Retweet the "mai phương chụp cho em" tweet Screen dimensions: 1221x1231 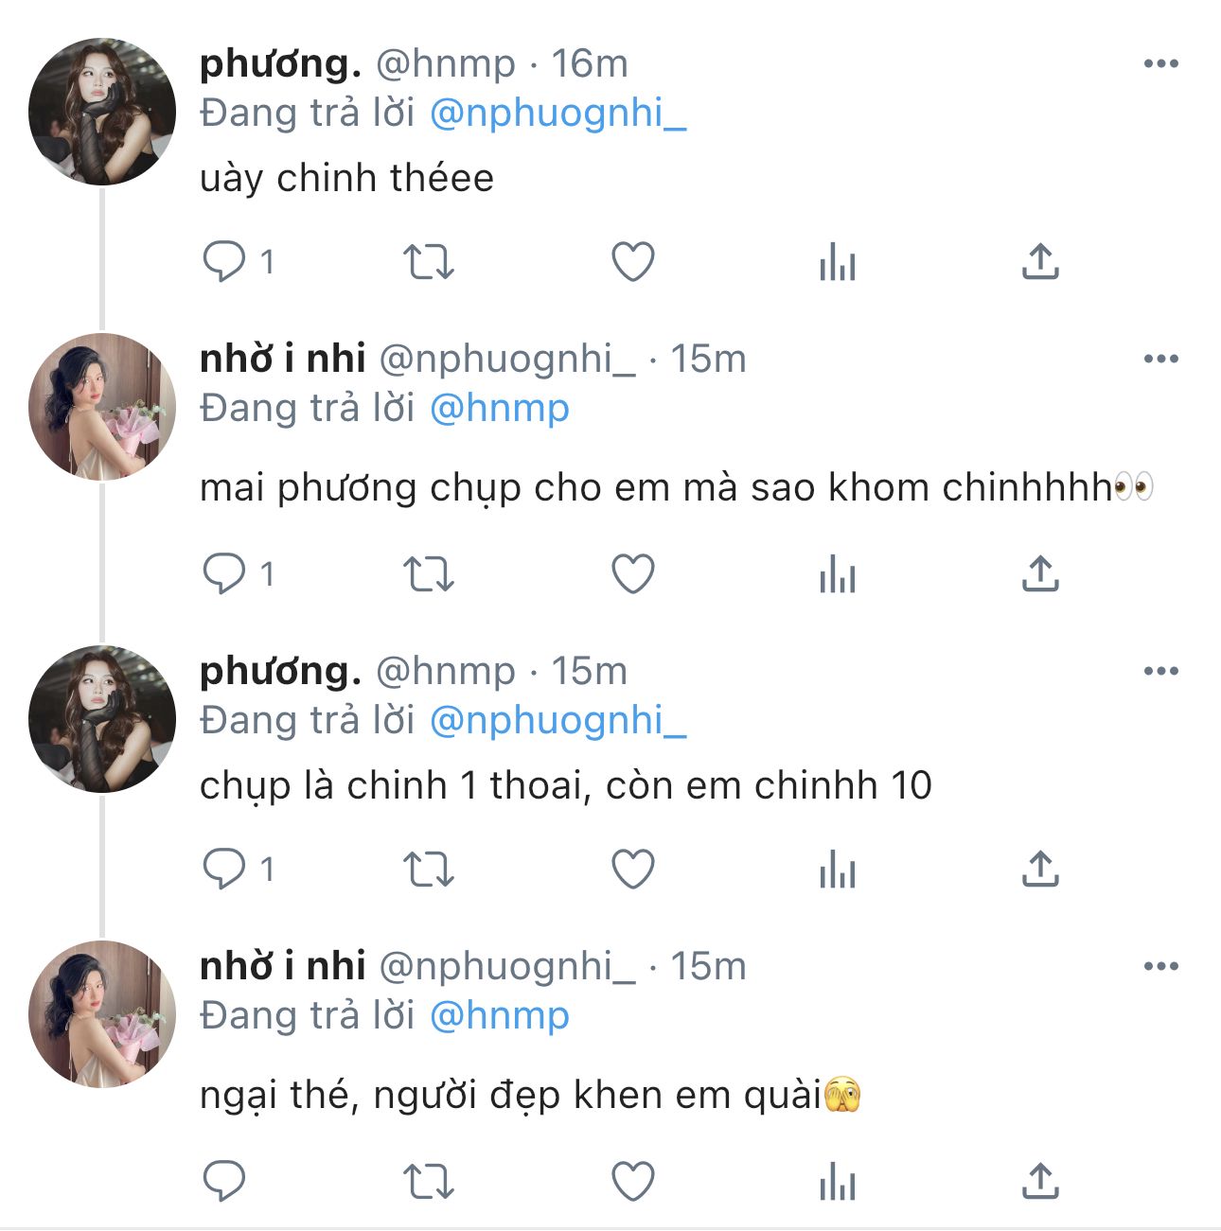coord(429,574)
